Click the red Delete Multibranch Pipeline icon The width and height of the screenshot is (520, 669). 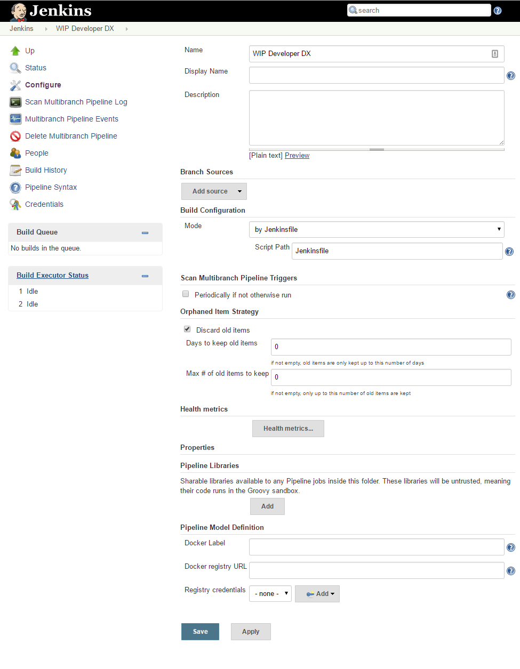click(15, 136)
